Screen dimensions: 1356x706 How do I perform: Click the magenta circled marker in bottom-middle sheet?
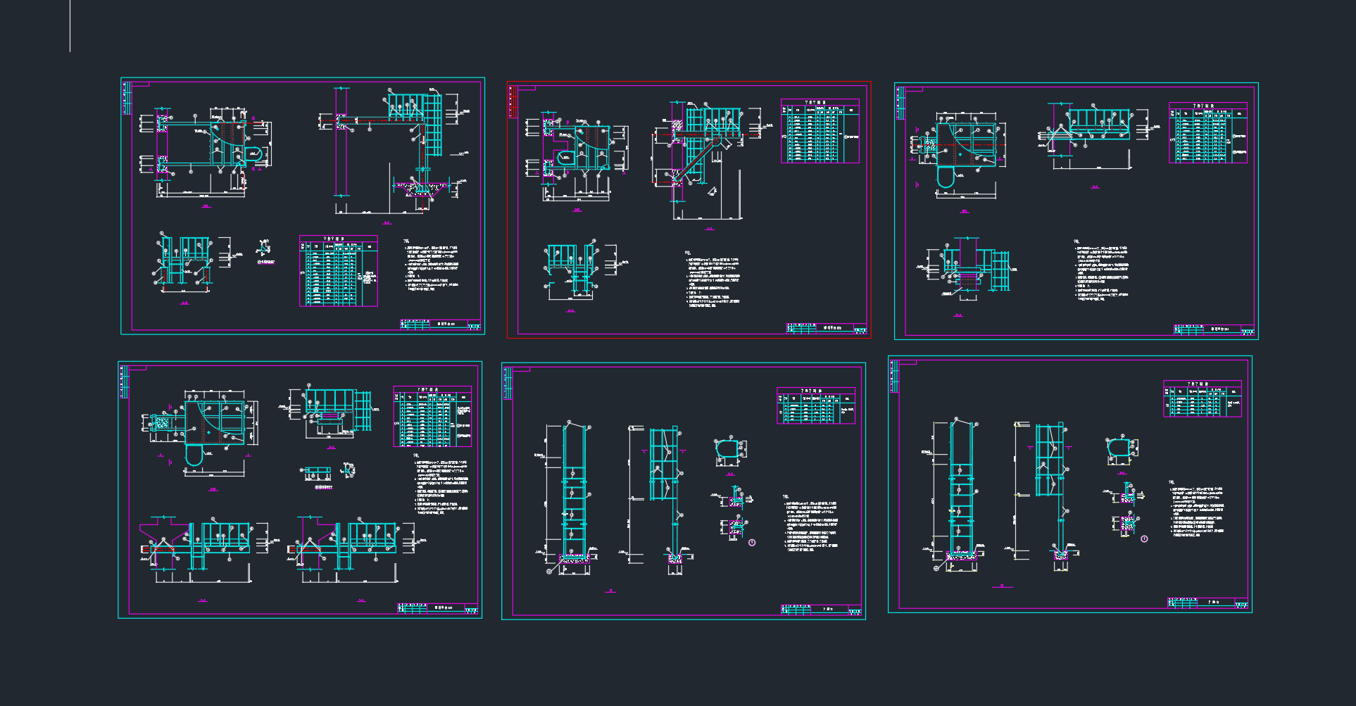pyautogui.click(x=752, y=543)
